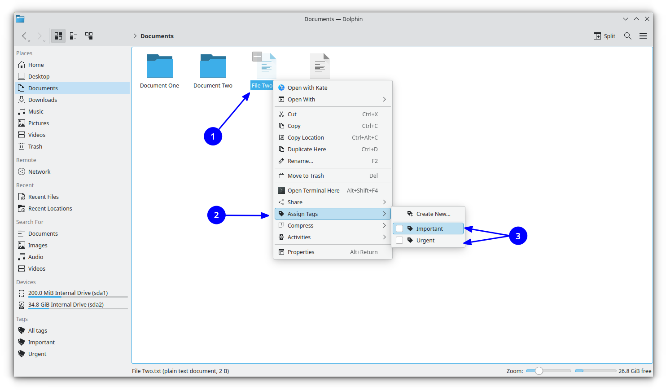Switch to Compact view mode
Viewport: 666px width, 391px height.
73,36
